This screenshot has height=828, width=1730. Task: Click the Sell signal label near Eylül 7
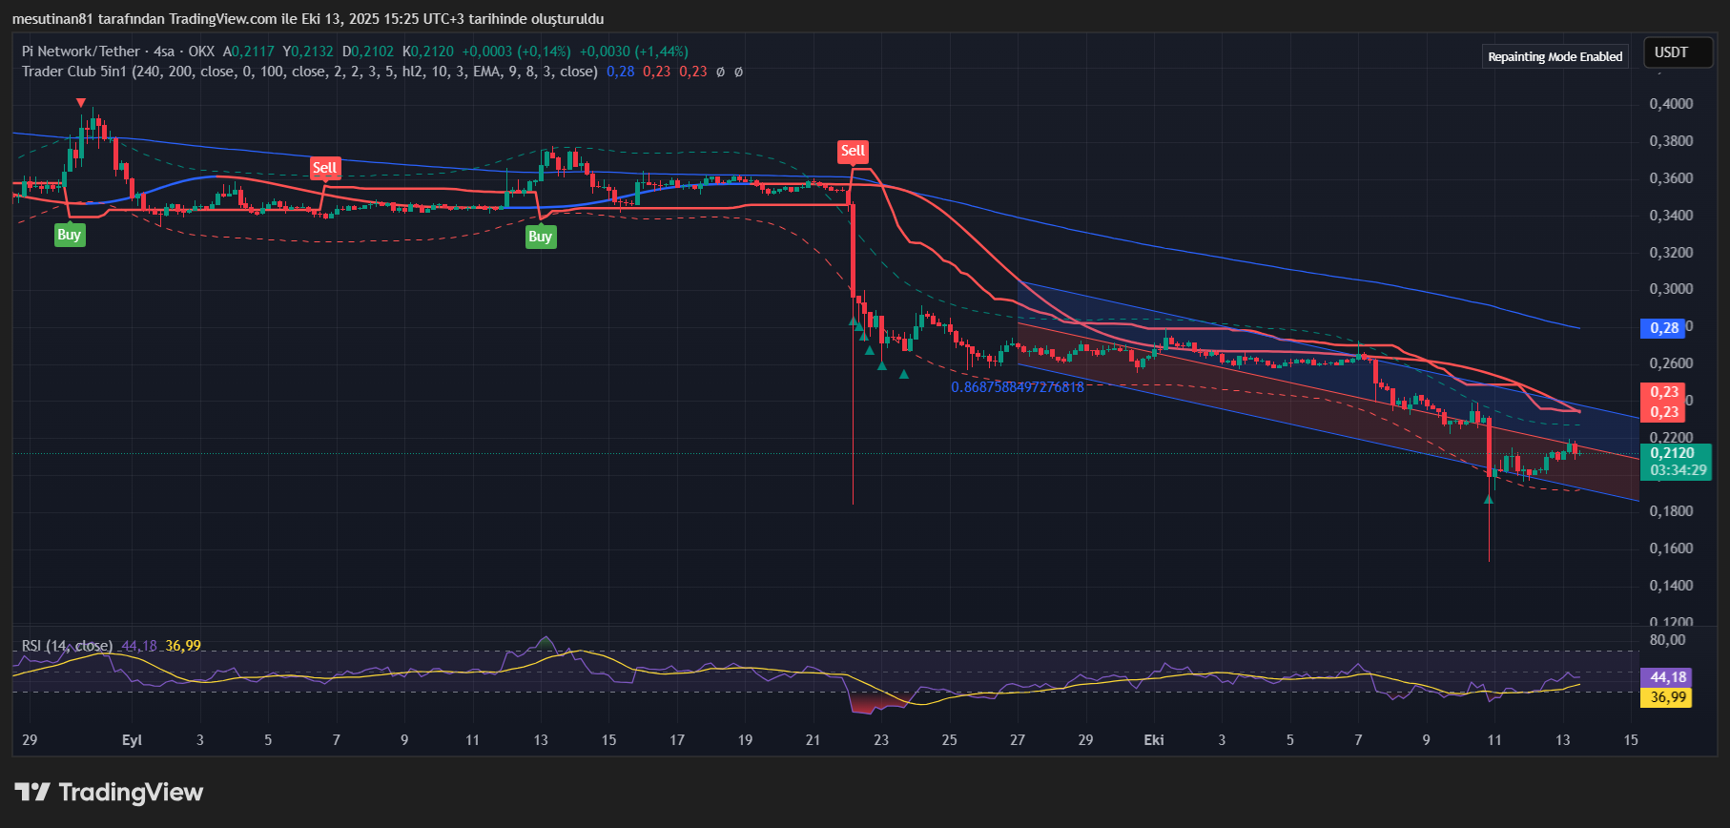coord(324,168)
